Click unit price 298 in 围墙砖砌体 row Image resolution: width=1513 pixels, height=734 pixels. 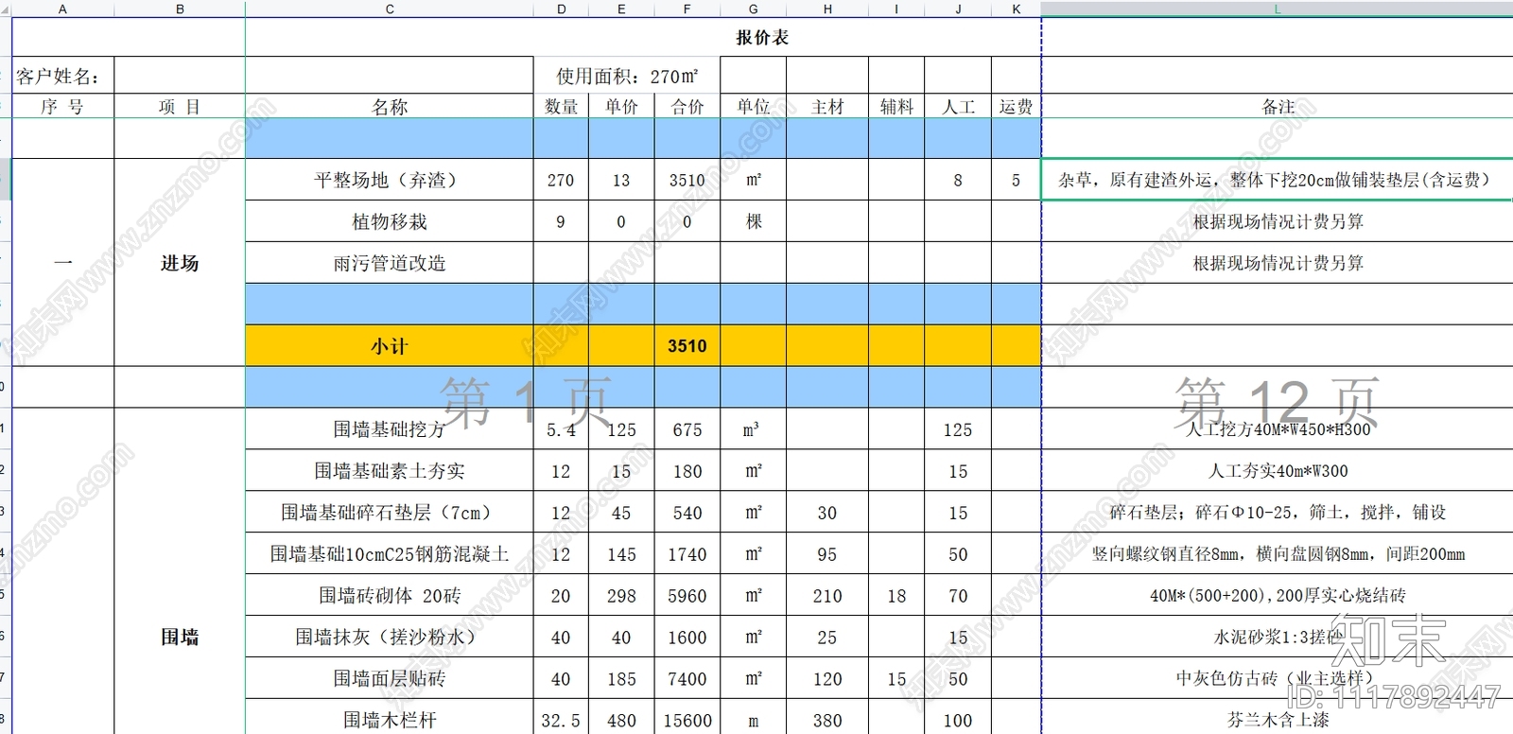[621, 596]
